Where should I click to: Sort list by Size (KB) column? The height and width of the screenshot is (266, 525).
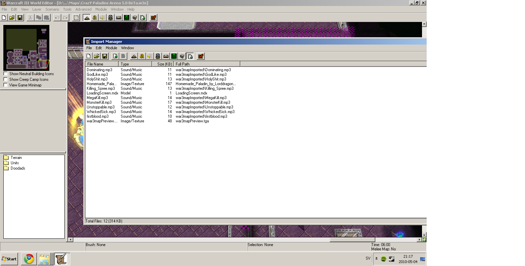click(x=163, y=64)
